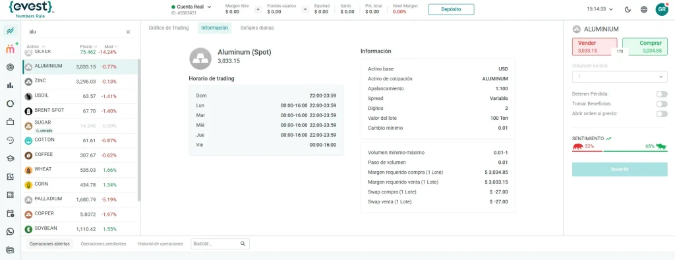
Task: Click the Apalancamiento 1:100 row
Action: (x=438, y=88)
